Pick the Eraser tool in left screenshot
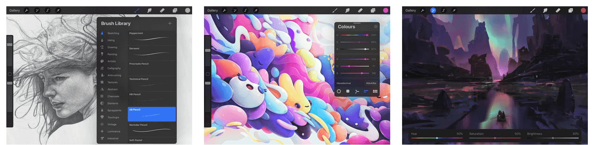Screen dimensions: 593x145 162,10
